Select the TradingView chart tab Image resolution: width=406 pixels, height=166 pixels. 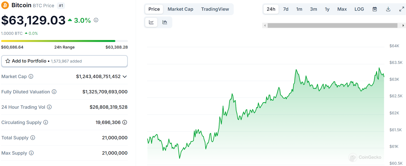[215, 9]
